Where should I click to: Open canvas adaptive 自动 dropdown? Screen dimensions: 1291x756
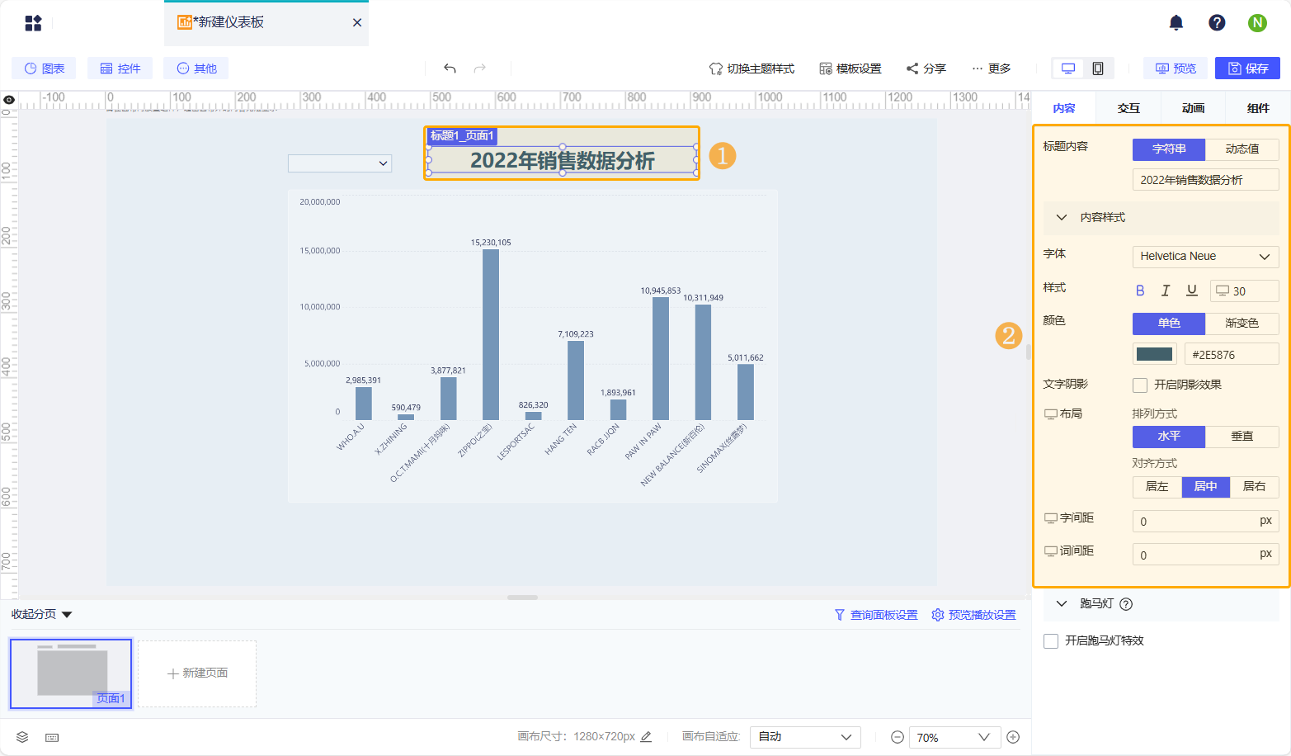(x=805, y=737)
